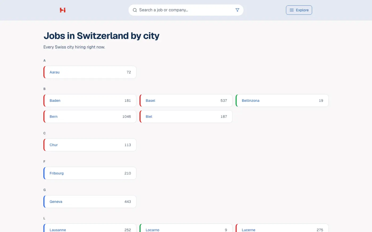View jobs in Fribourg
The width and height of the screenshot is (372, 232).
coord(90,173)
